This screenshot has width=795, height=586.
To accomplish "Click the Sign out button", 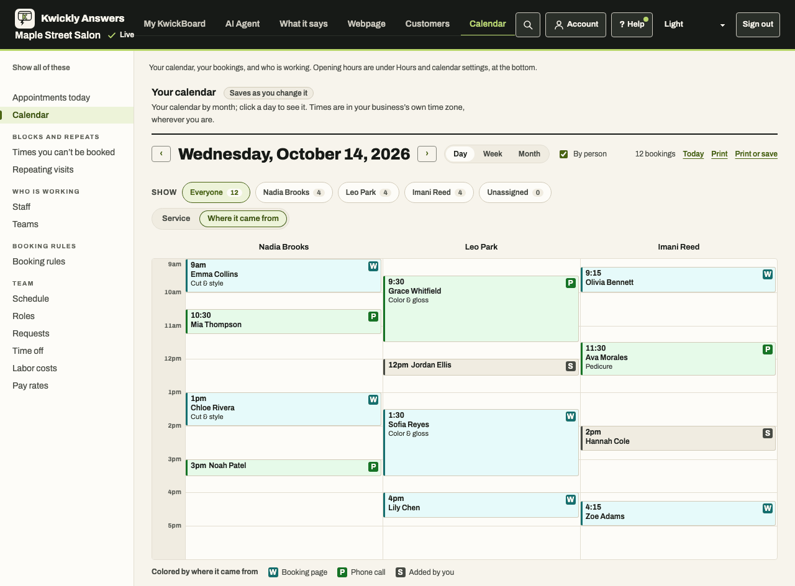I will pyautogui.click(x=758, y=25).
